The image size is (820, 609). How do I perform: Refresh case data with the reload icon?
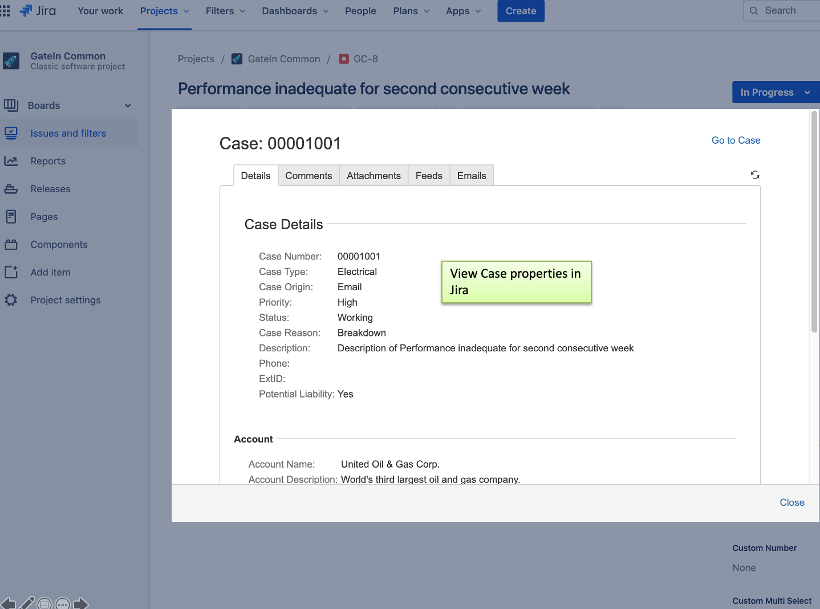[755, 175]
